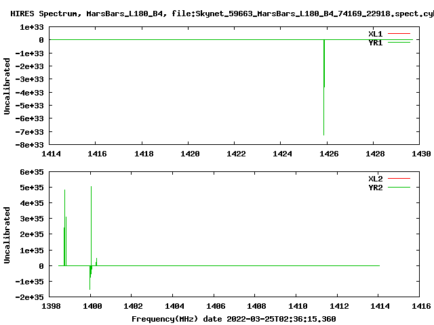Click the Frequency(MHz) date axis label

[x=233, y=319]
